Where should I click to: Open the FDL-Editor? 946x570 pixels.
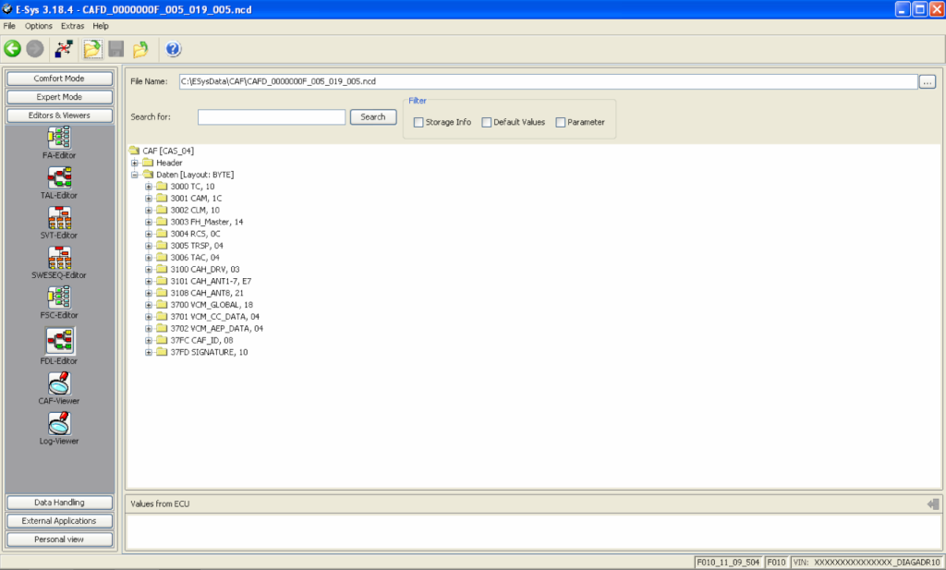(x=59, y=346)
